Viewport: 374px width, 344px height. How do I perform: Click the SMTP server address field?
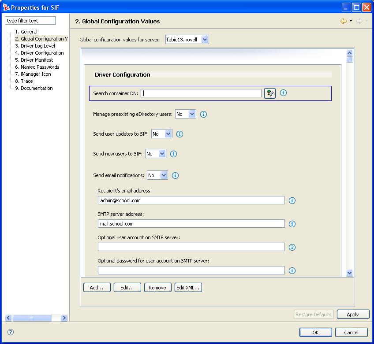[x=191, y=224]
